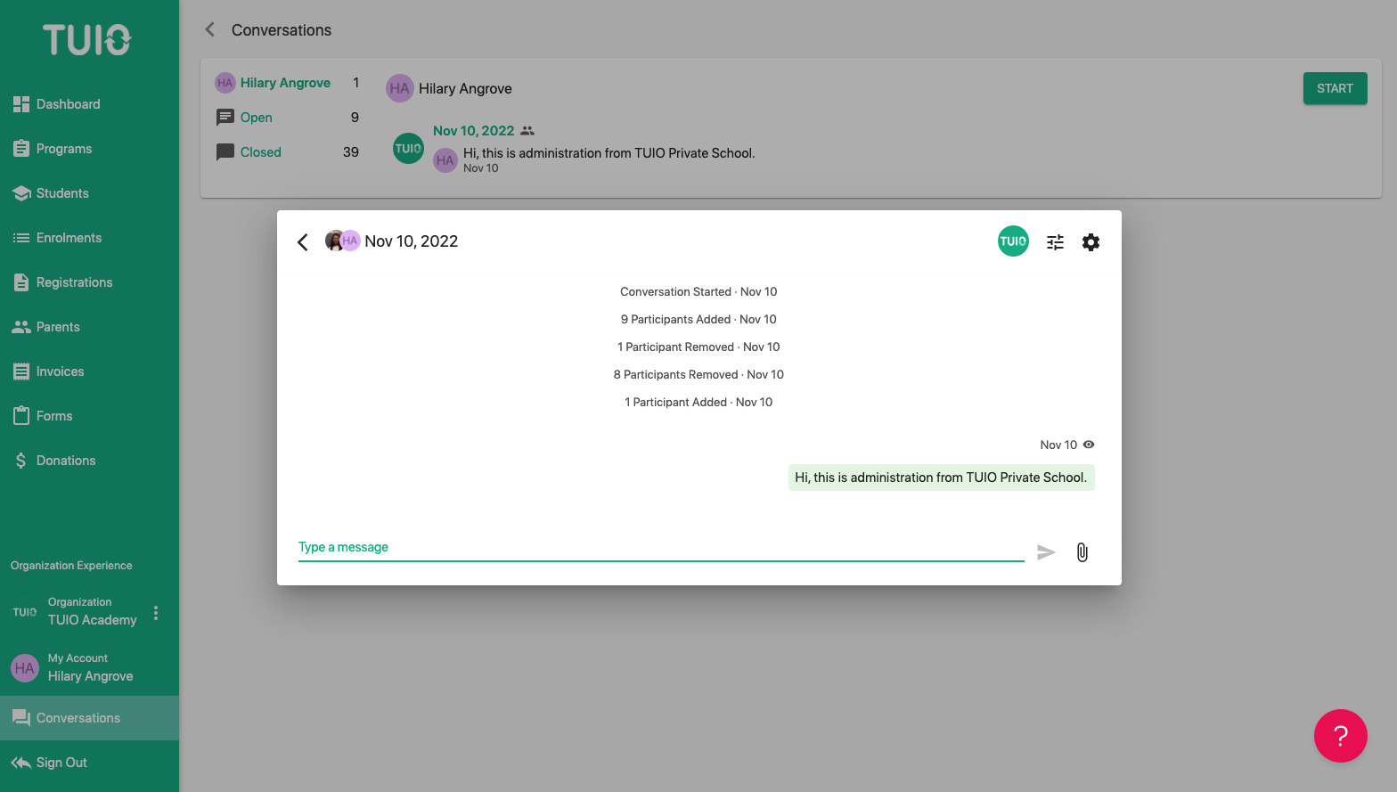Click the START button
This screenshot has width=1397, height=792.
point(1335,88)
